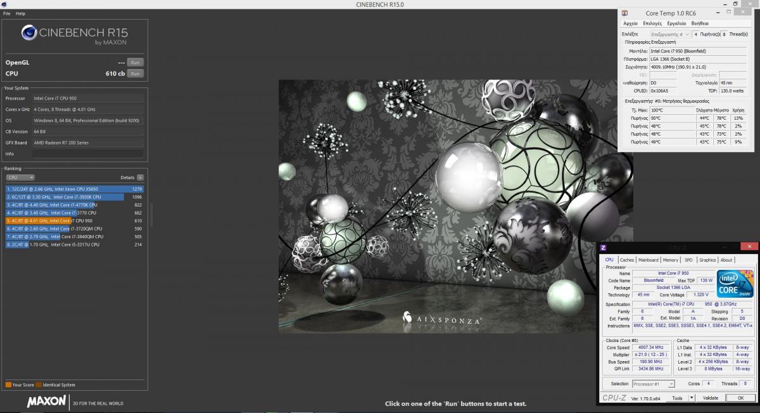Viewport: 760px width, 413px height.
Task: Open the Επιλογές menu in Core Temp
Action: tap(652, 23)
